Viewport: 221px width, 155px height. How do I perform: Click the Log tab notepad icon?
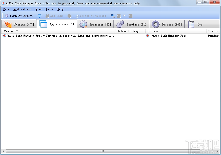coord(191,24)
